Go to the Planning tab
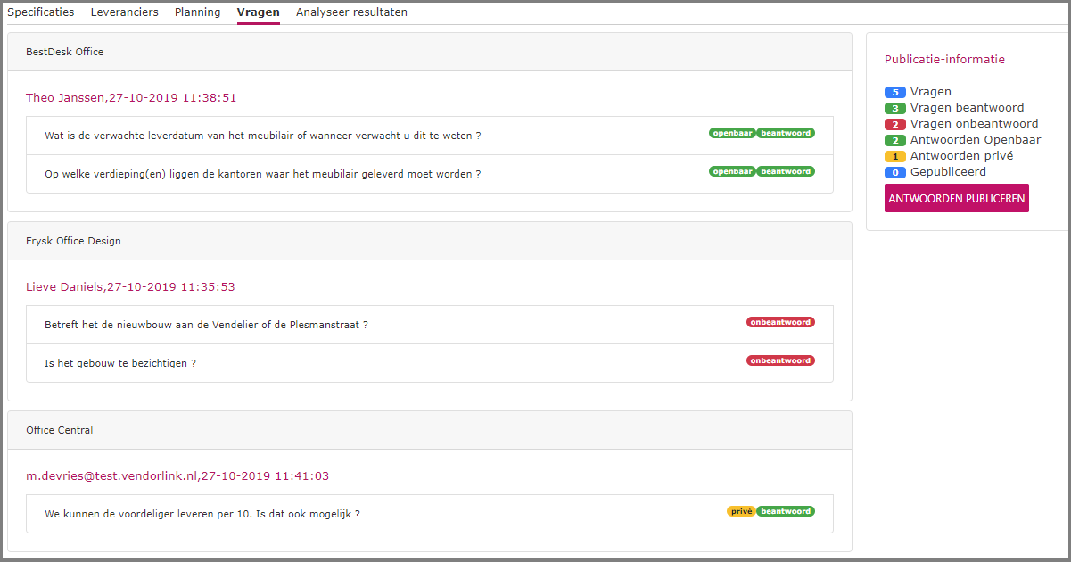 [x=198, y=12]
